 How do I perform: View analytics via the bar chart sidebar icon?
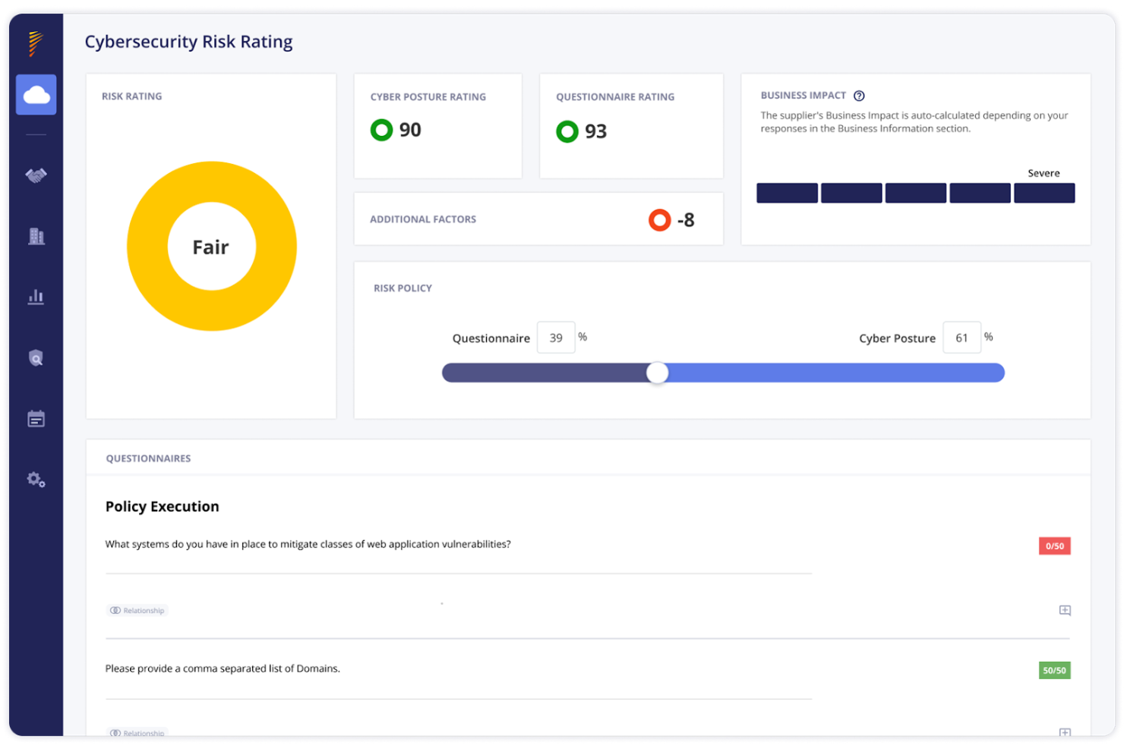coord(36,297)
